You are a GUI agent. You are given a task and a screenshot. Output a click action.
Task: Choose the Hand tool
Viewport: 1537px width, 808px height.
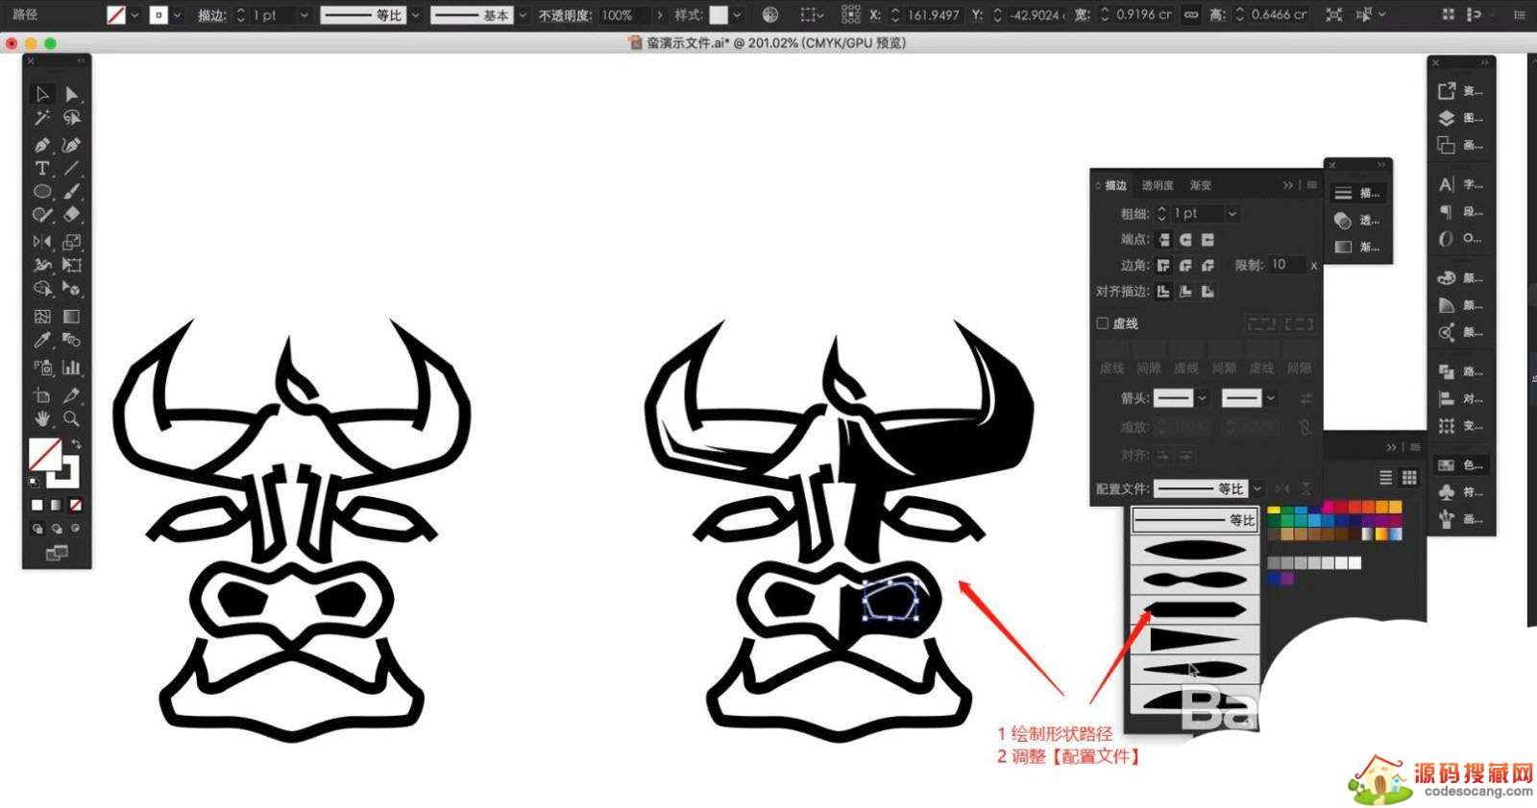pyautogui.click(x=41, y=419)
